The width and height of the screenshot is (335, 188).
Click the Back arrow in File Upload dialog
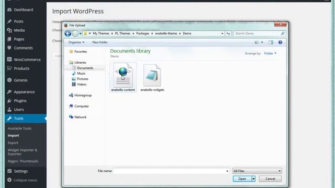(x=68, y=33)
